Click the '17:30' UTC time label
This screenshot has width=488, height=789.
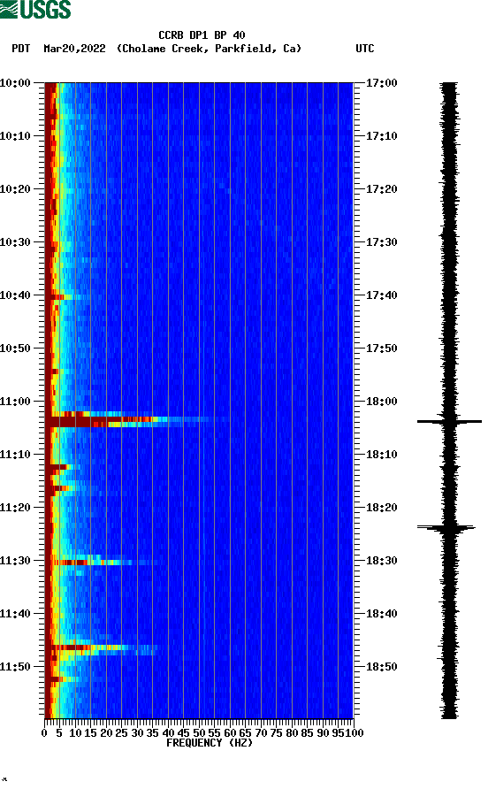(381, 242)
